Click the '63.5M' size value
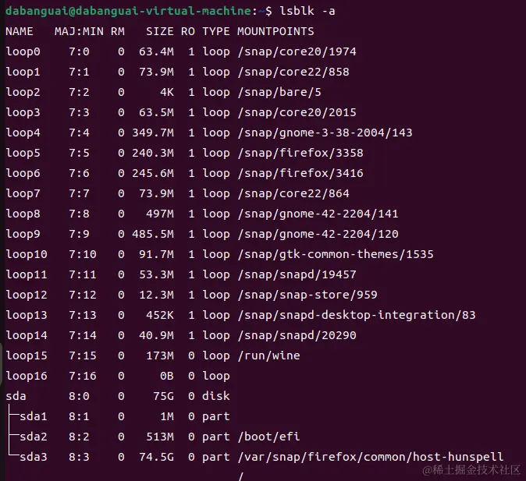This screenshot has height=481, width=526. [157, 112]
